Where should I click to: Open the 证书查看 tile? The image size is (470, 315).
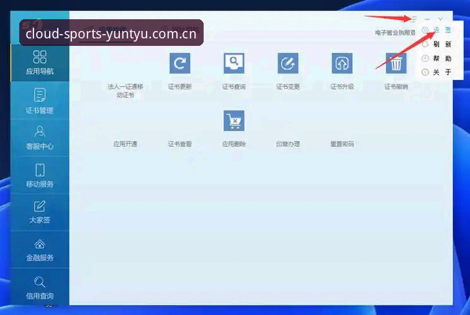pyautogui.click(x=179, y=144)
